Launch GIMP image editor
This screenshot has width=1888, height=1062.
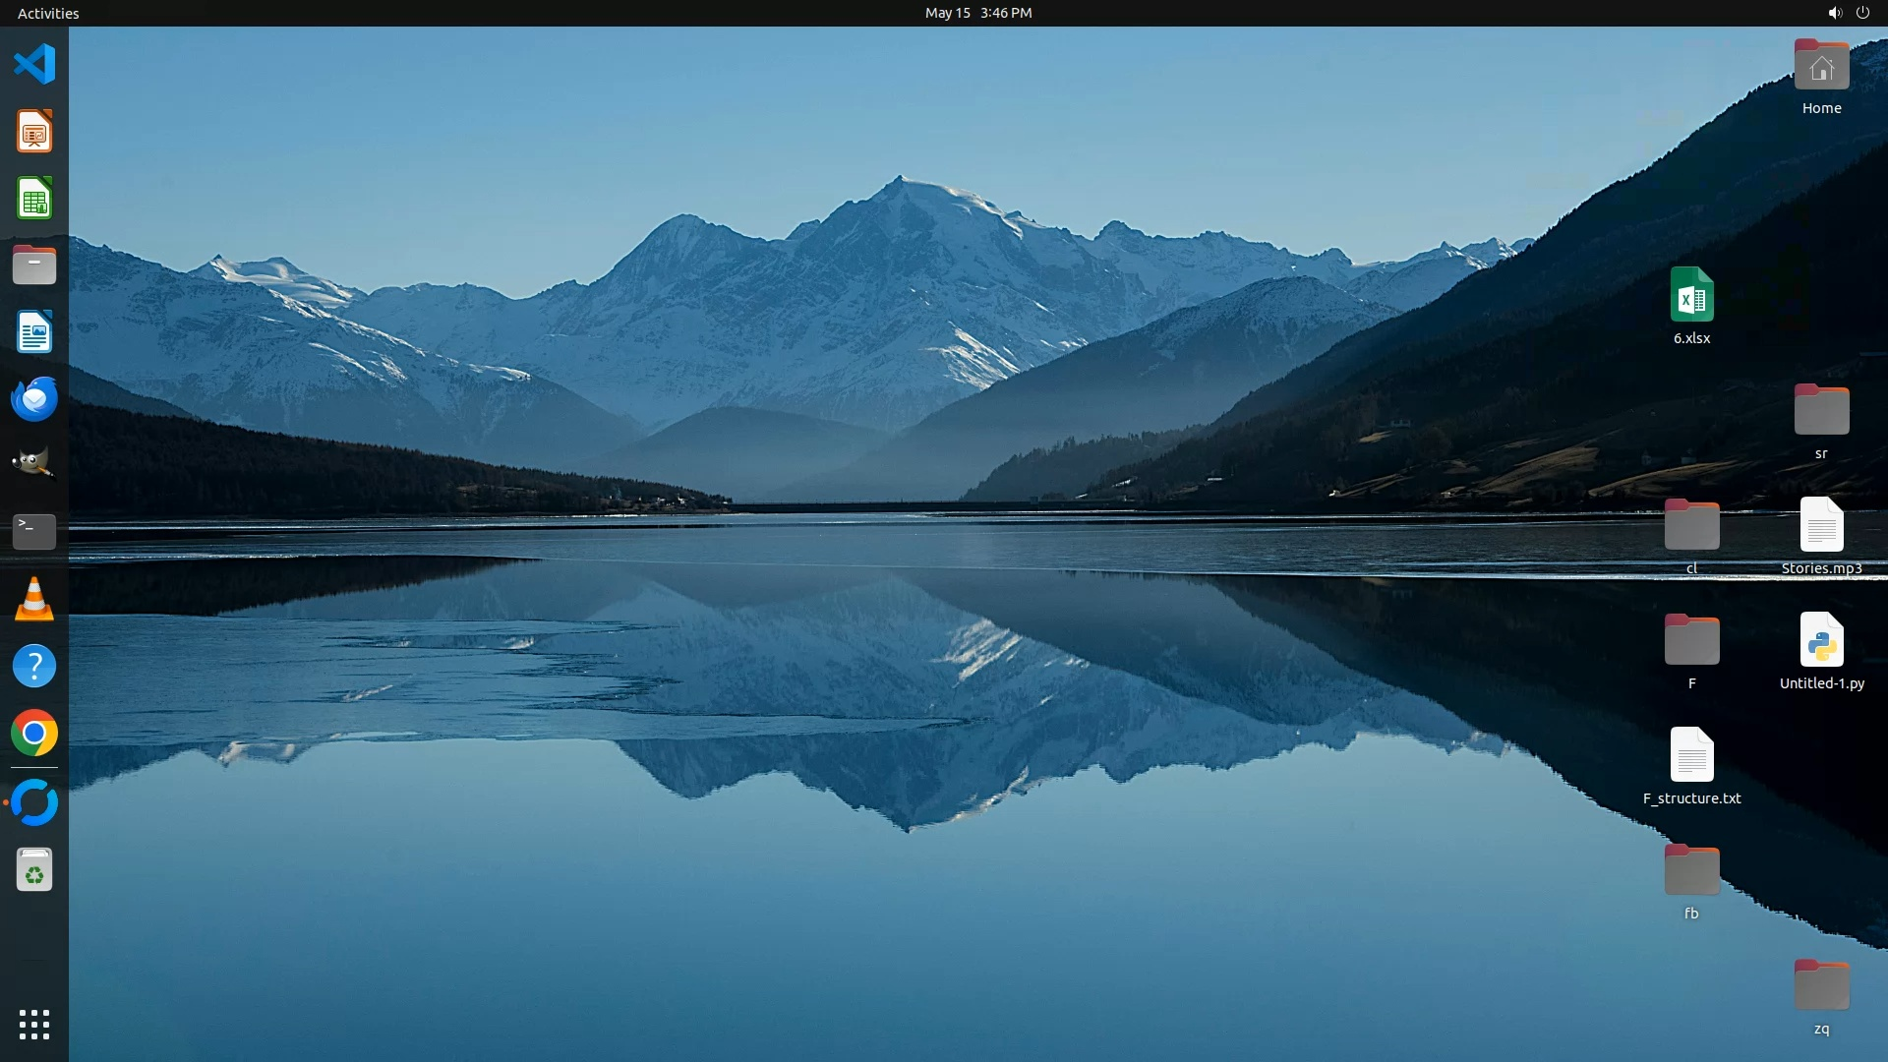[x=34, y=464]
